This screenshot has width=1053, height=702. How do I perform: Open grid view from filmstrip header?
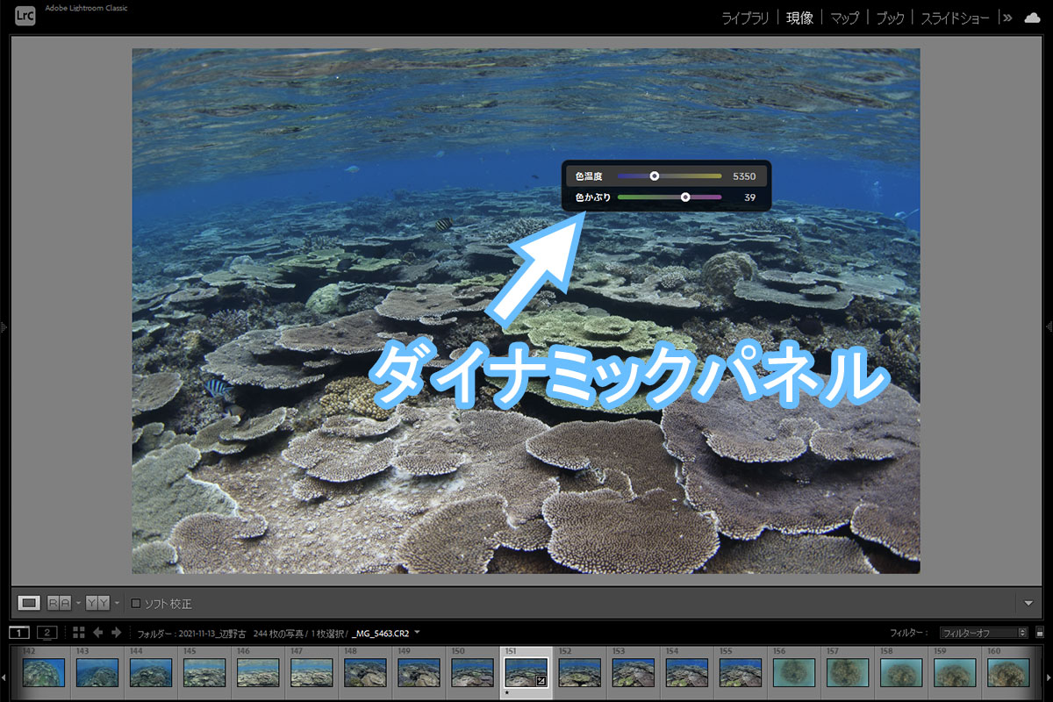coord(78,632)
